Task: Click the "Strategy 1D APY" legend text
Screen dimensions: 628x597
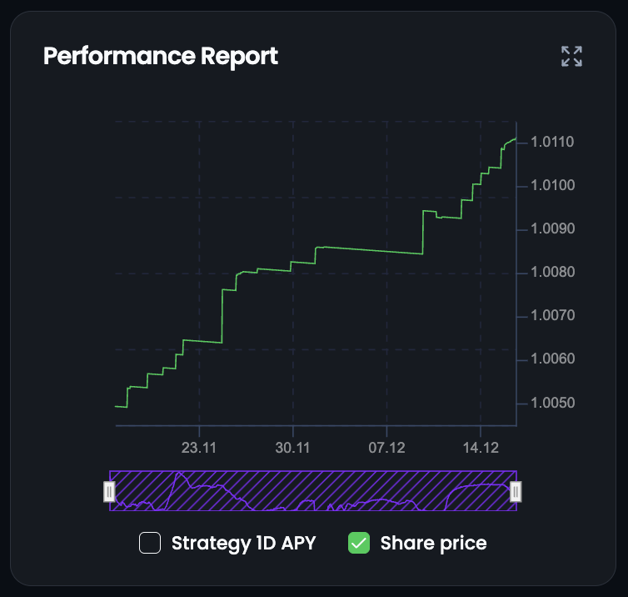Action: [243, 544]
